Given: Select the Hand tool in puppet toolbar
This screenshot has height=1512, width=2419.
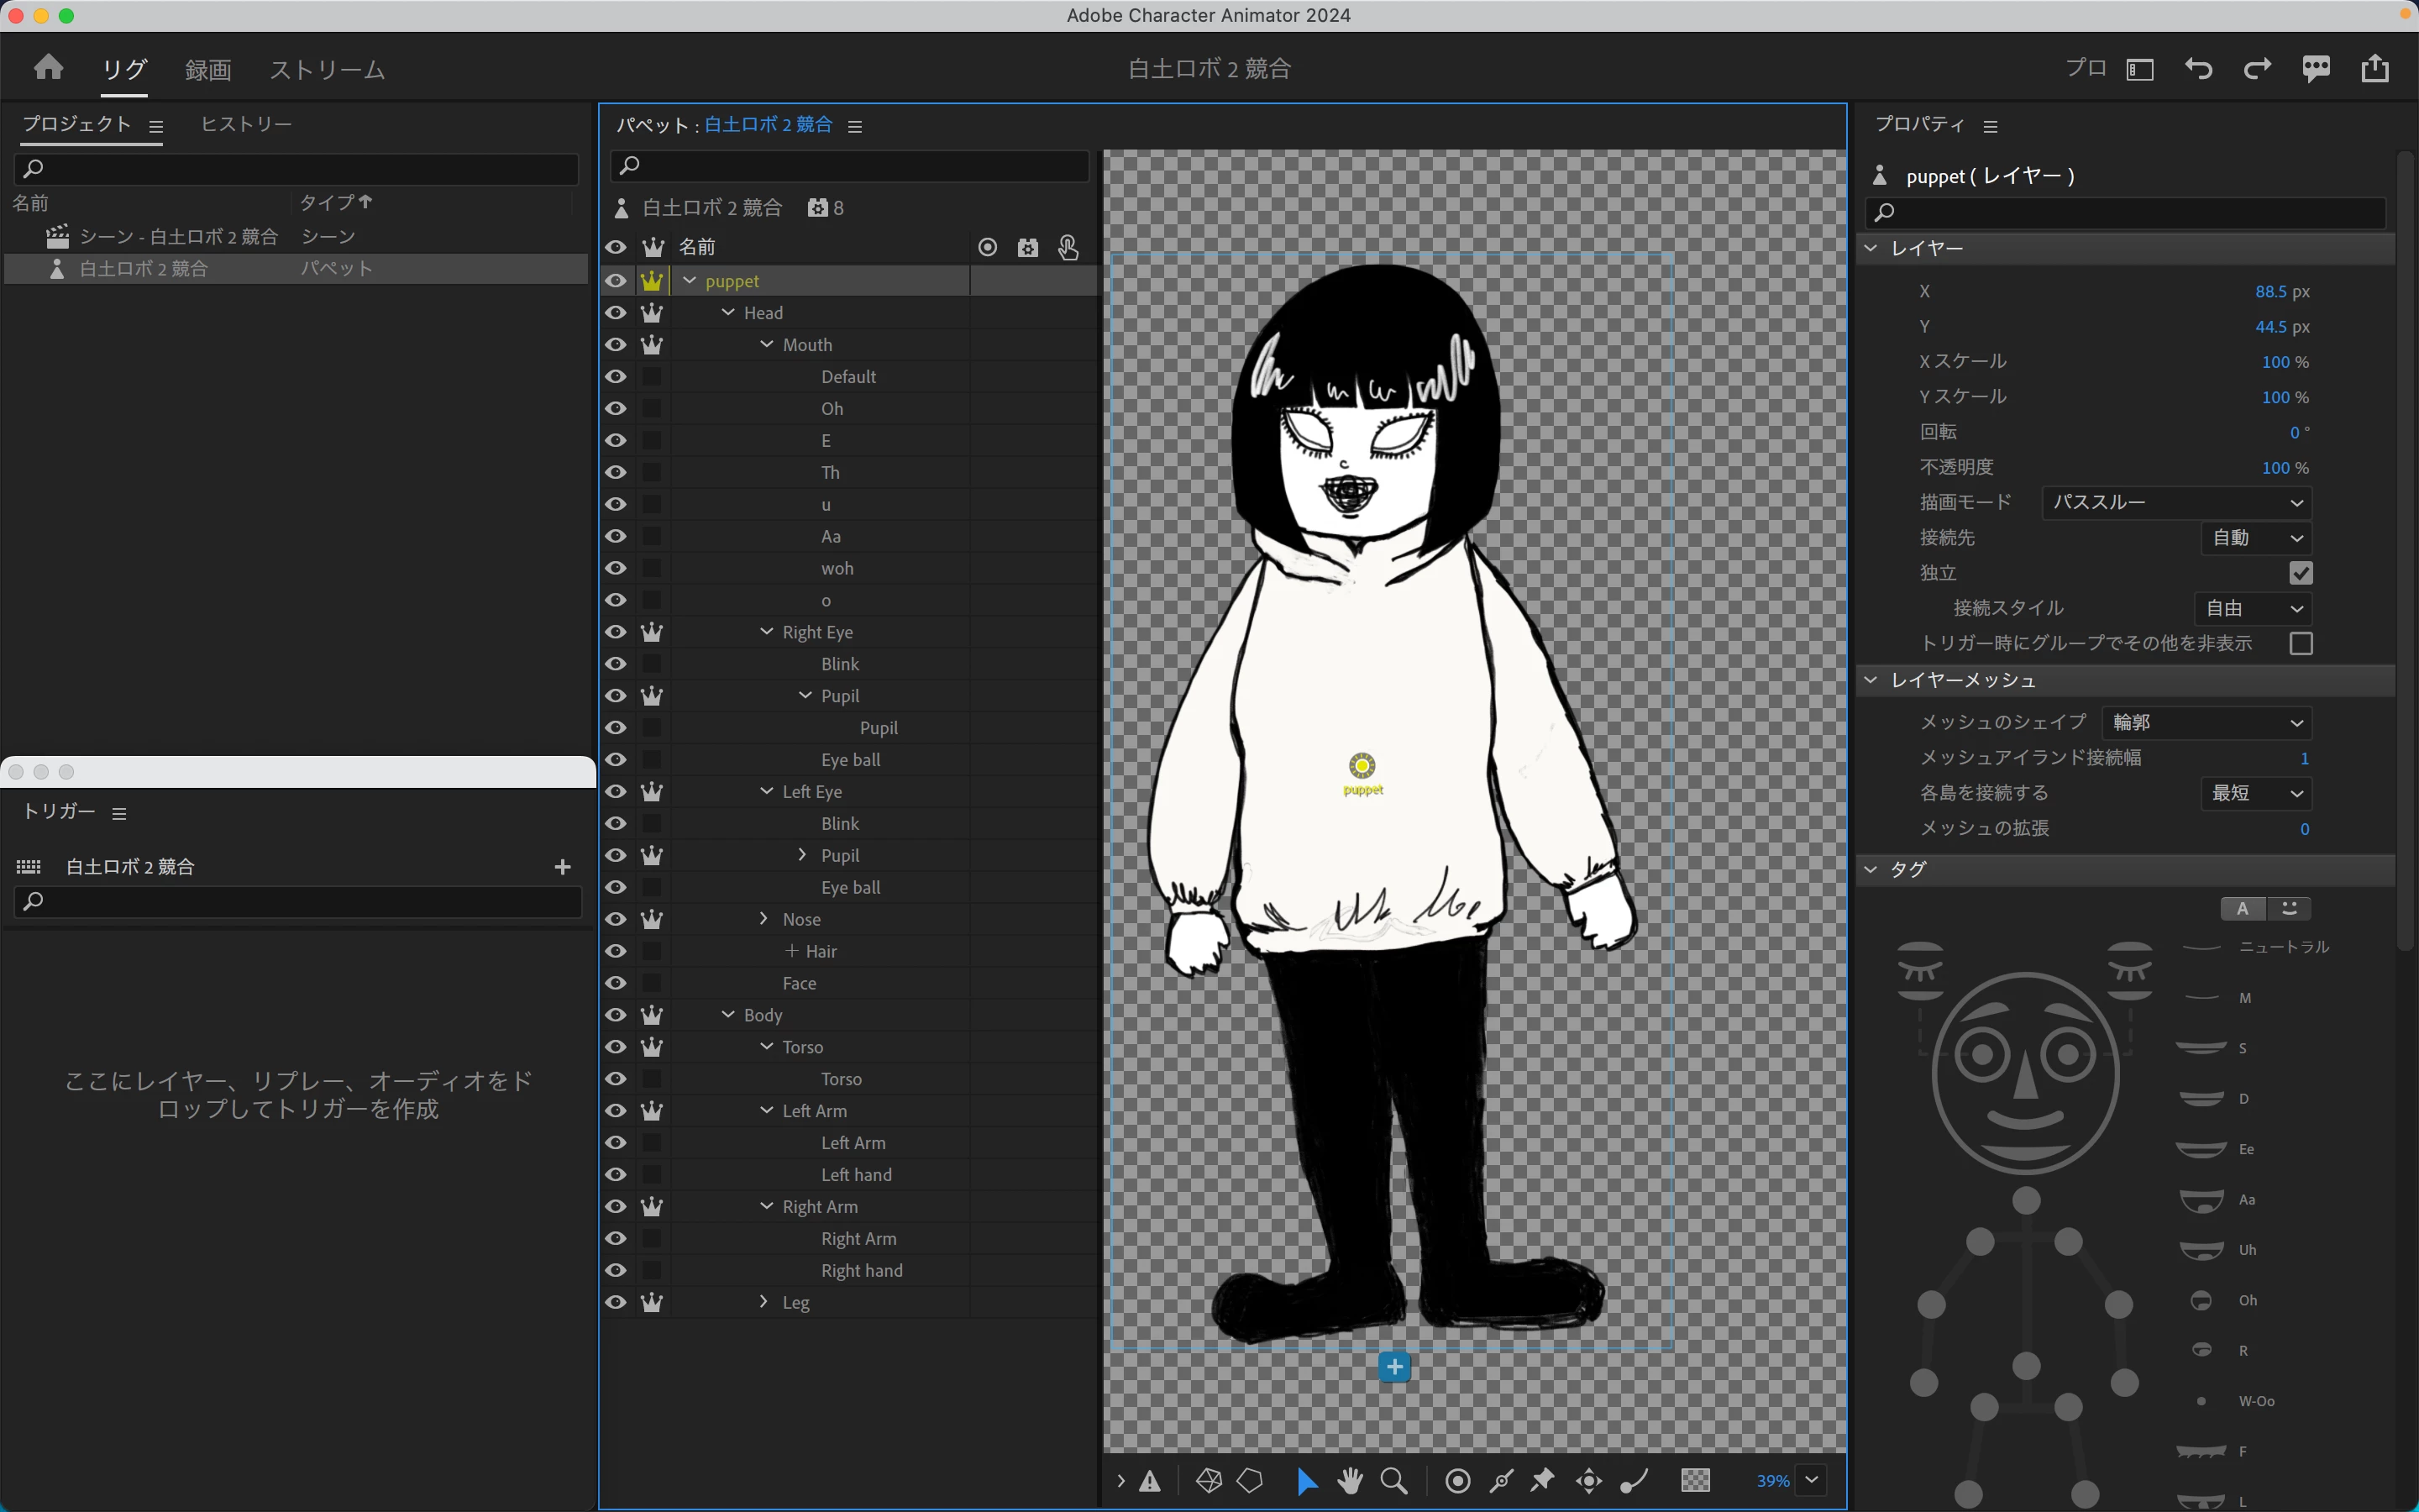Looking at the screenshot, I should pos(1350,1480).
